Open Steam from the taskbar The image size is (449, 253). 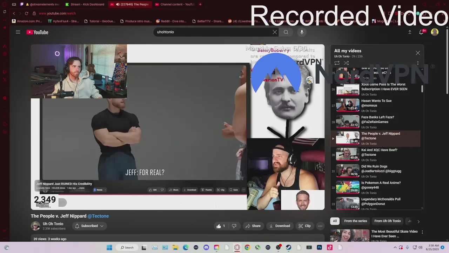click(289, 247)
